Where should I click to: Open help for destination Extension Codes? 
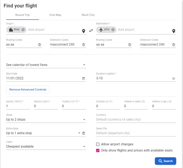click(174, 45)
